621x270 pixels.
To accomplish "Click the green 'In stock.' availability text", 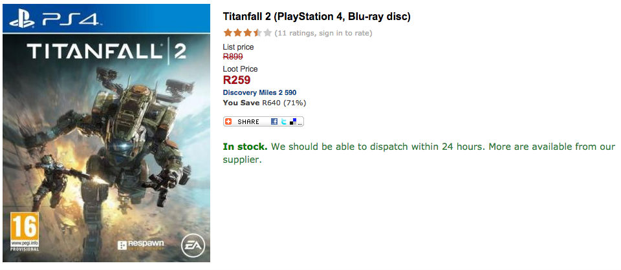I will [x=245, y=147].
